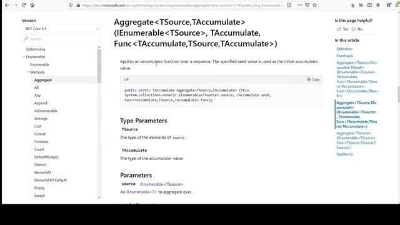Screen dimensions: 400x225
Task: View site security padlock info
Action: [78, 5]
